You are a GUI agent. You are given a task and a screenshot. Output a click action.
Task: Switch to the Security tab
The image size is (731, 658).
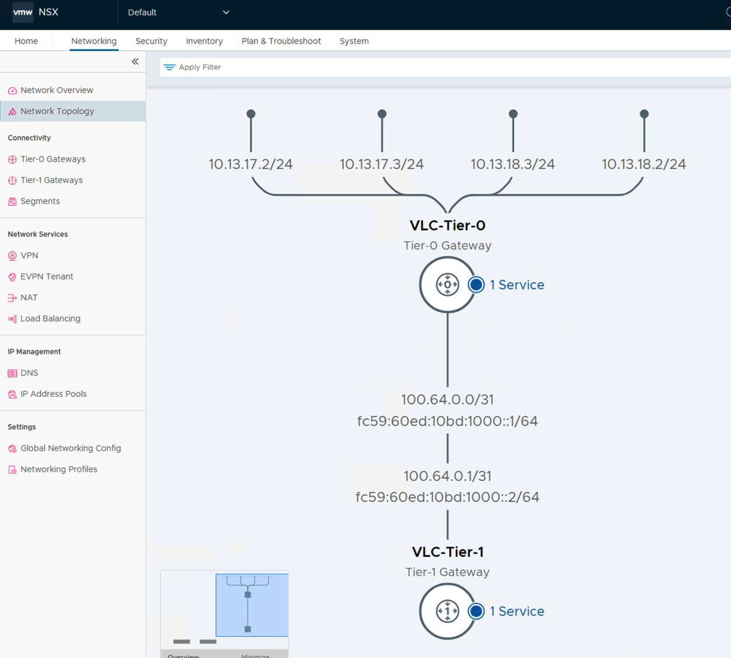coord(151,41)
